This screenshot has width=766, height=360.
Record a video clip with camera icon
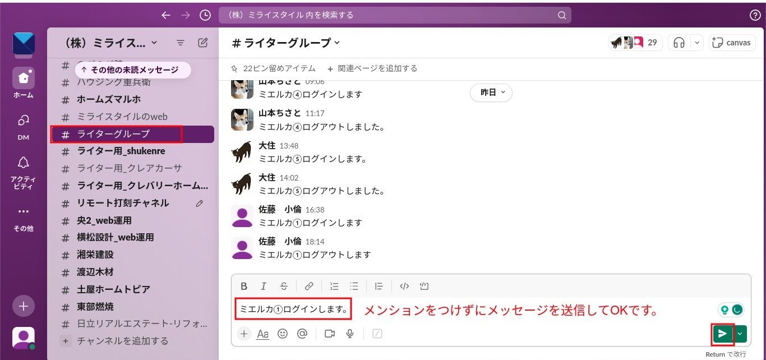[x=329, y=334]
